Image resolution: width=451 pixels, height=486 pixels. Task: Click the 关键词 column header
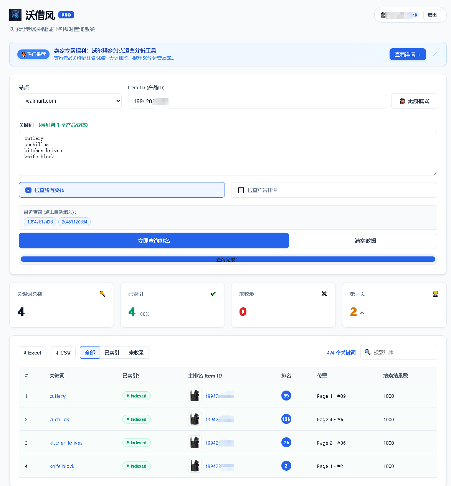(57, 376)
